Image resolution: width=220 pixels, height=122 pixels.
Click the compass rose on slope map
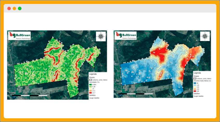coord(100,36)
